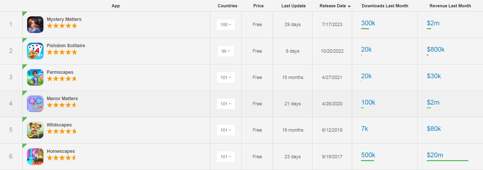Viewport: 483px width, 170px height.
Task: Open the $800k revenue link
Action: coord(435,50)
